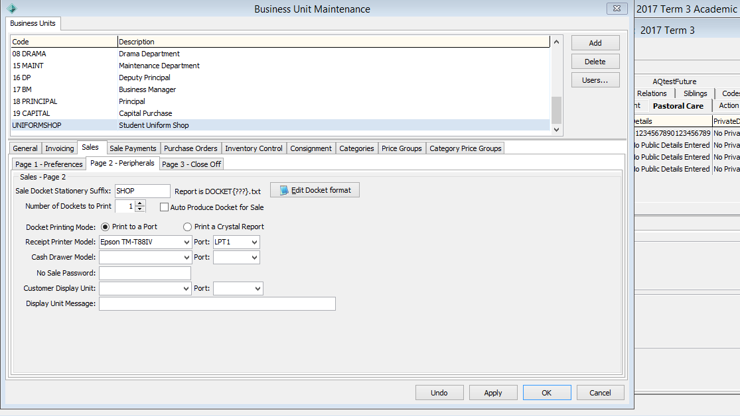The width and height of the screenshot is (740, 416).
Task: Switch to the Inventory Control tab
Action: point(253,148)
